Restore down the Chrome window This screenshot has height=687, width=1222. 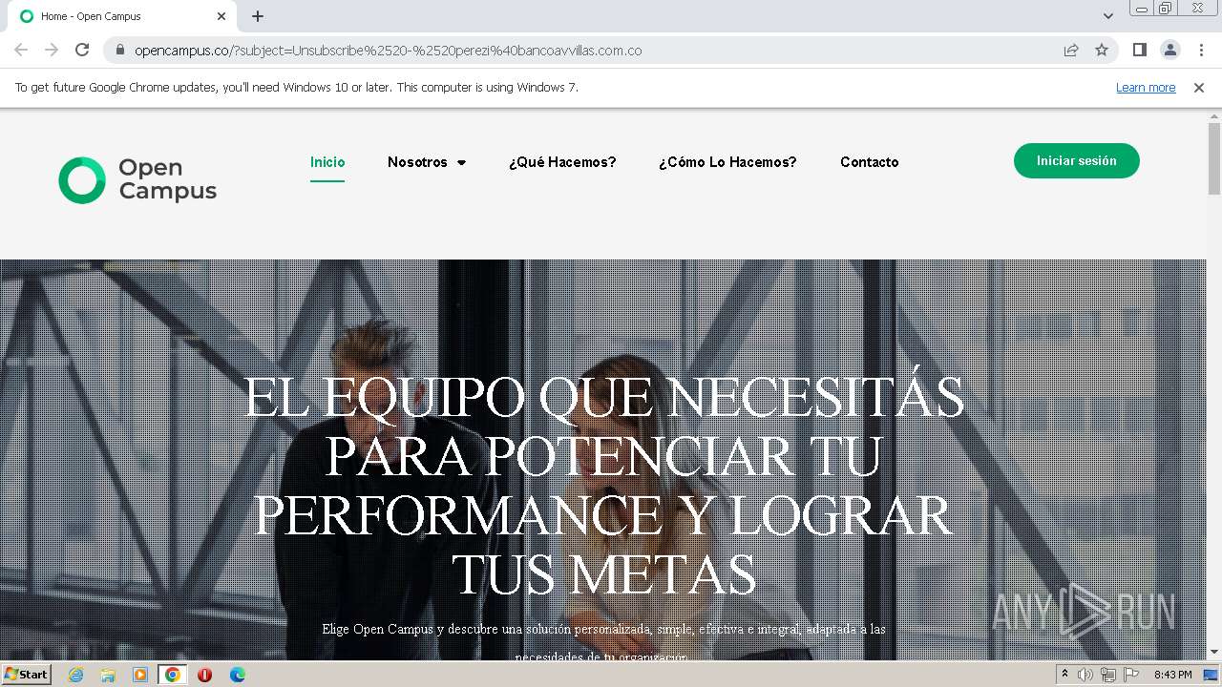tap(1166, 9)
